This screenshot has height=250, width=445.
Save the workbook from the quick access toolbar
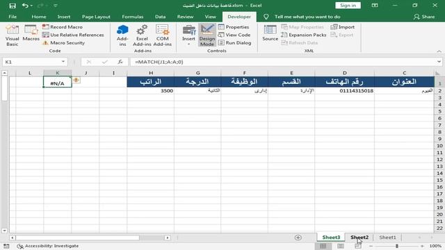tap(13, 6)
